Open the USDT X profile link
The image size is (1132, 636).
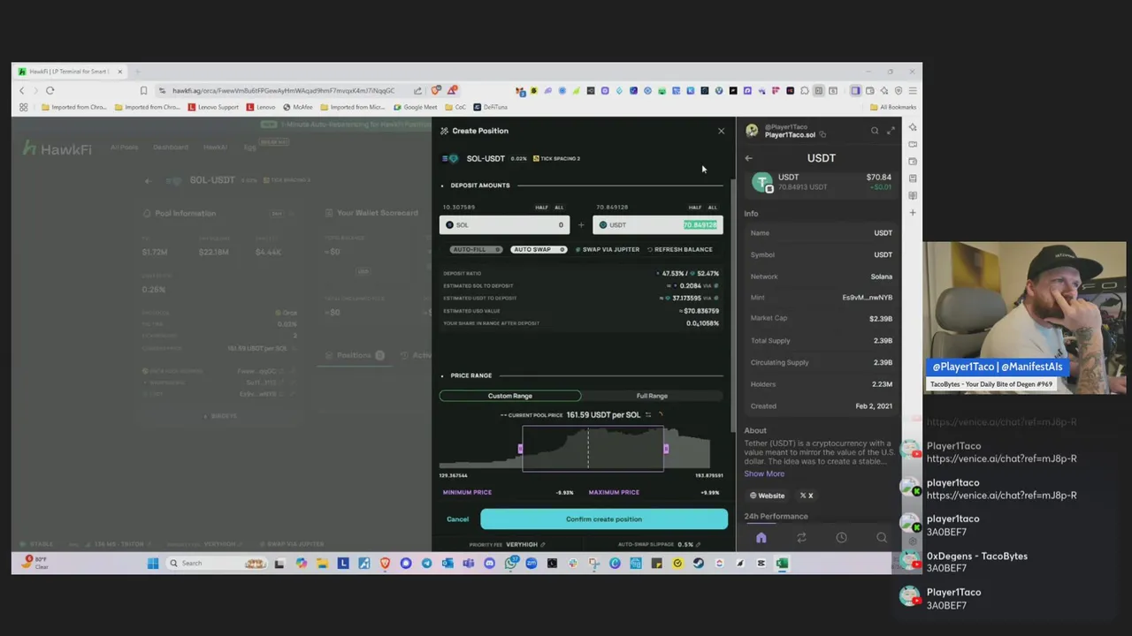(806, 496)
